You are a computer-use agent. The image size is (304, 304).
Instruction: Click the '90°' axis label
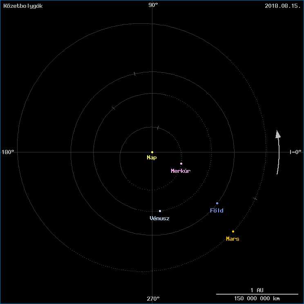coord(153,5)
